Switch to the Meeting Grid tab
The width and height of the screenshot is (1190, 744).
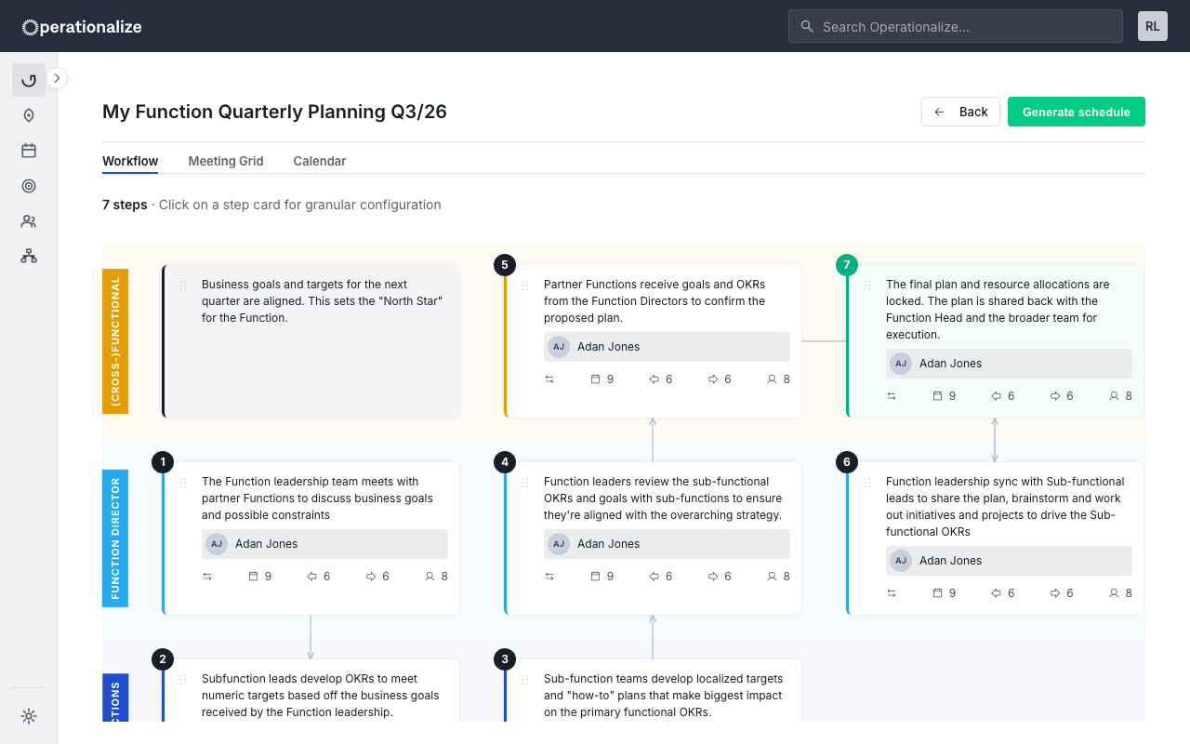(x=226, y=161)
